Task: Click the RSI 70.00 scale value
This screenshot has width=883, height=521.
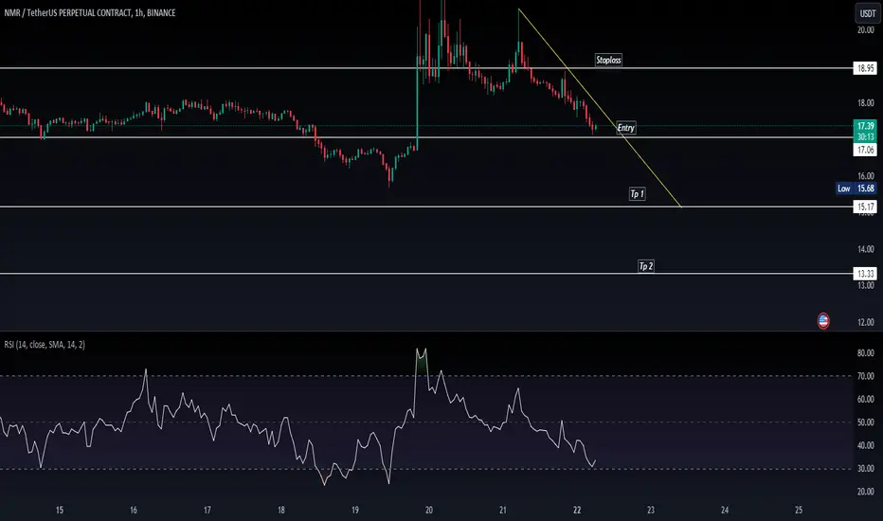Action: tap(866, 376)
